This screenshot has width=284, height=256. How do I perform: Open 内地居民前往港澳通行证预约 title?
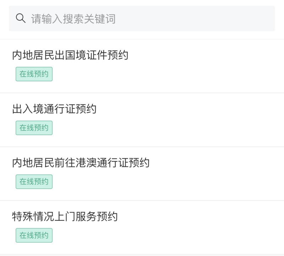pos(81,163)
